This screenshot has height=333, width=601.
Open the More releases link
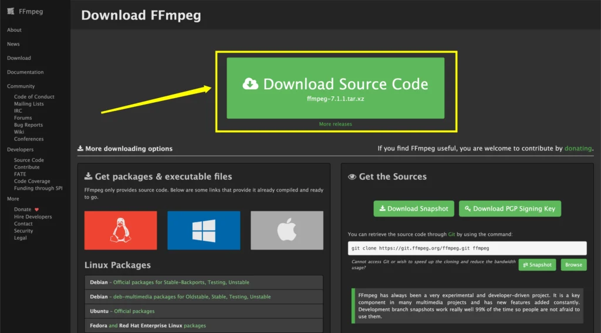tap(335, 124)
